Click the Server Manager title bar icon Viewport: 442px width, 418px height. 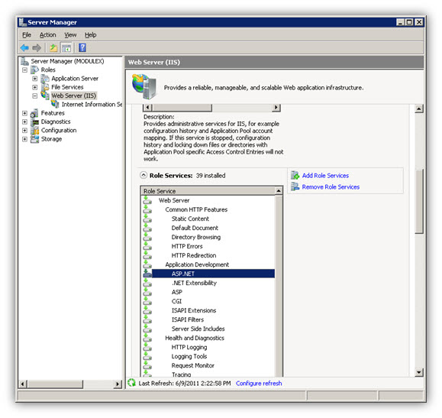23,22
